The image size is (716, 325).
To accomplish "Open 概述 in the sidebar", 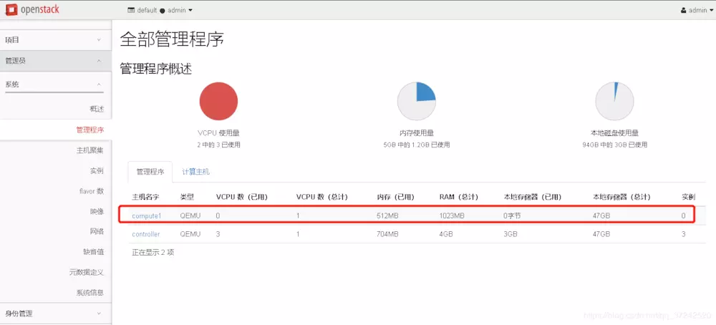I will click(97, 109).
